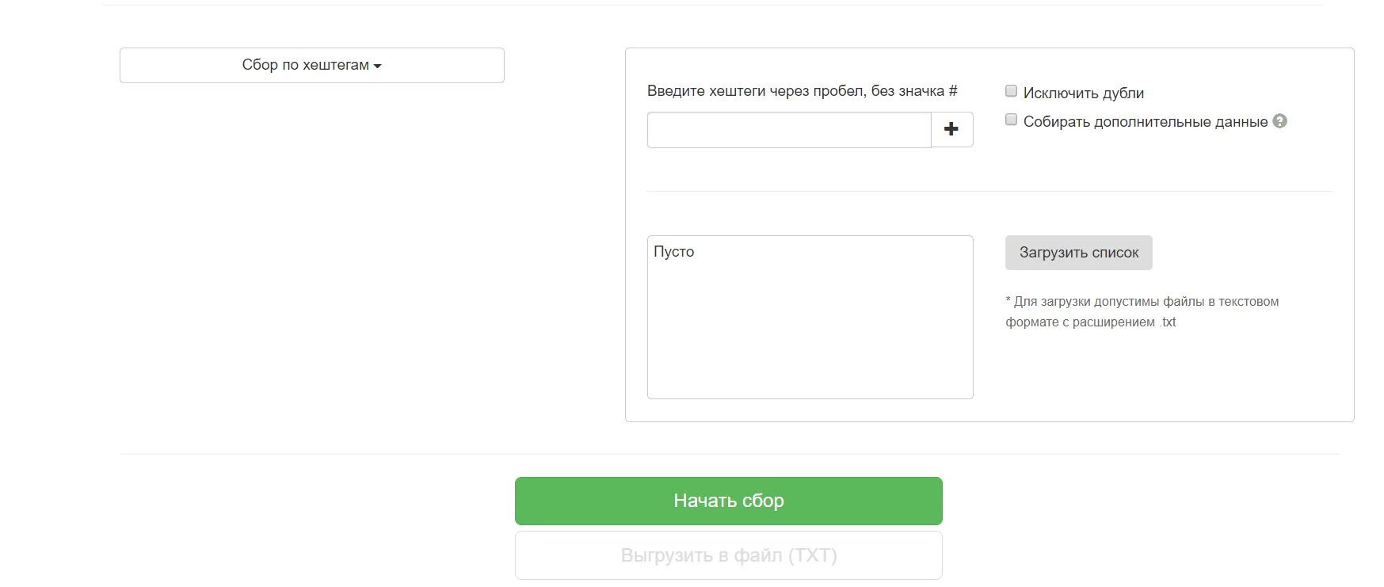Screen dimensions: 1384x587
Task: Click the Введите хештеги через пробел label
Action: pos(802,91)
